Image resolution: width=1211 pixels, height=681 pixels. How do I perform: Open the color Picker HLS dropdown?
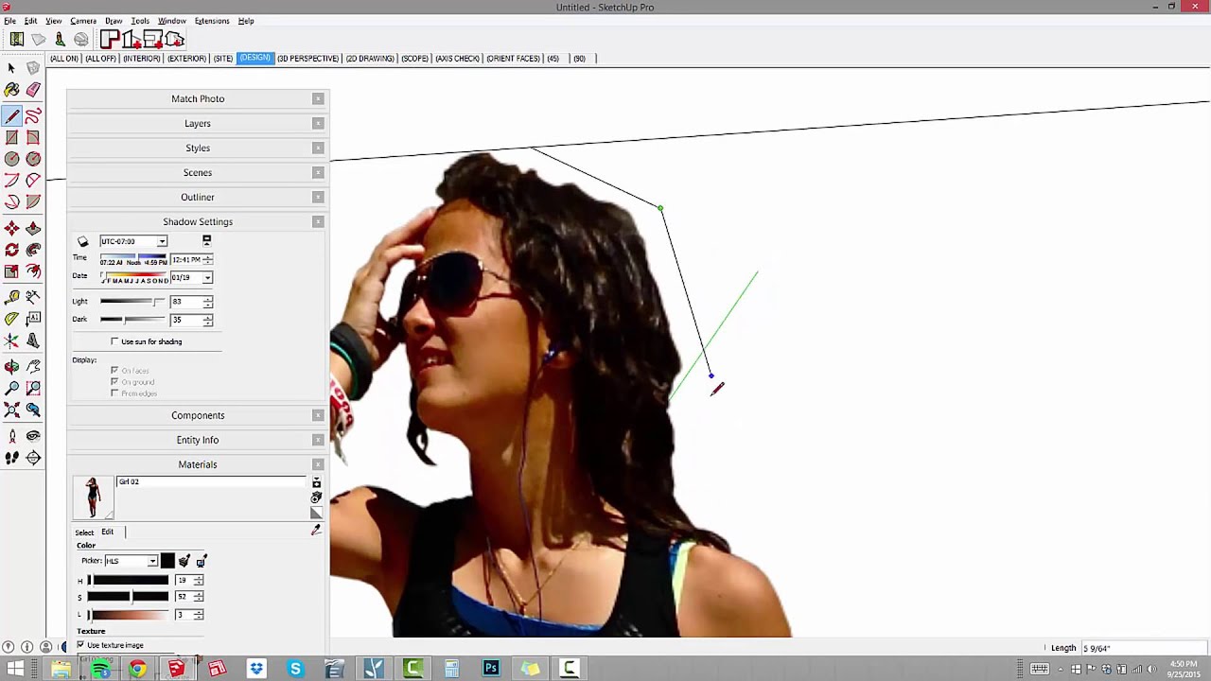pos(151,561)
